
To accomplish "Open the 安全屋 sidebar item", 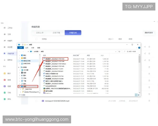I will click(9, 47).
